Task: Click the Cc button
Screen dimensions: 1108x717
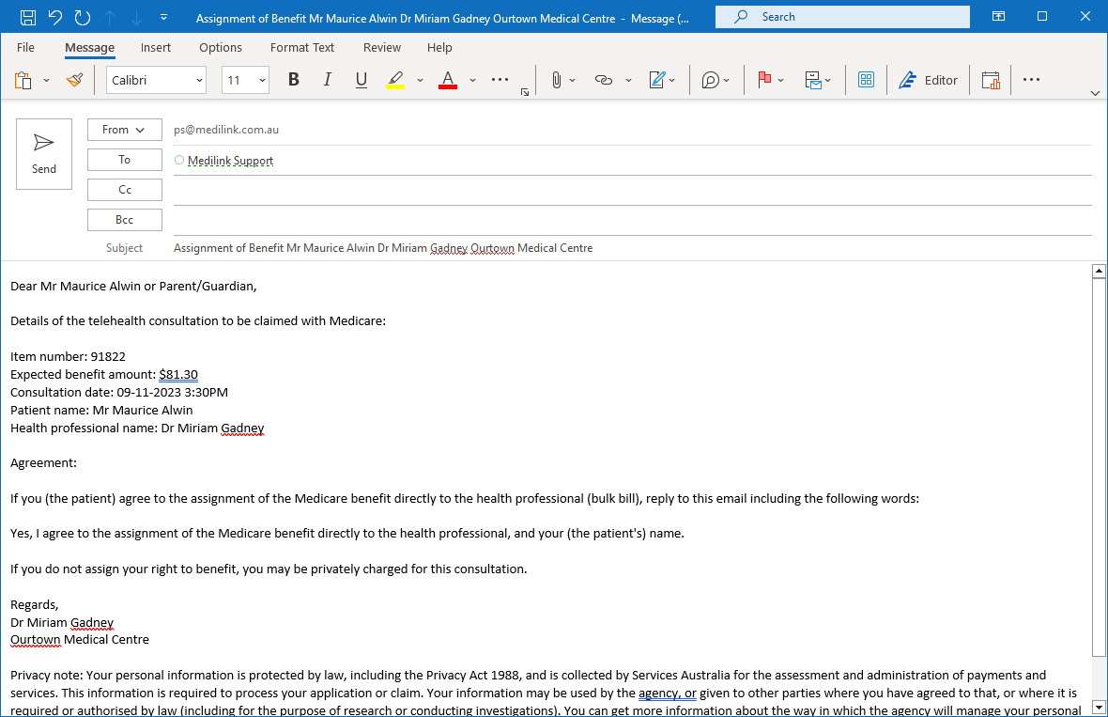Action: click(x=124, y=190)
